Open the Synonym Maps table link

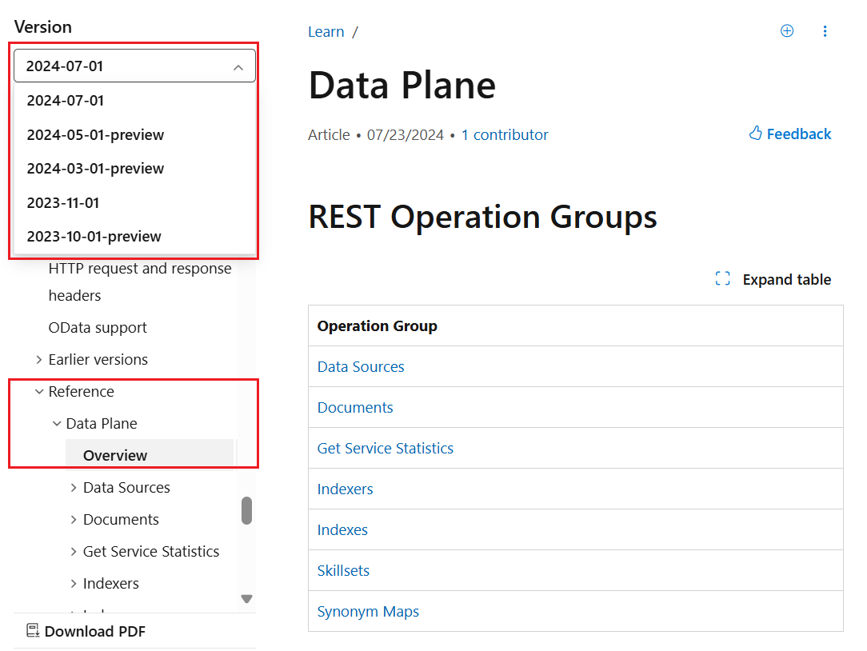click(x=368, y=612)
